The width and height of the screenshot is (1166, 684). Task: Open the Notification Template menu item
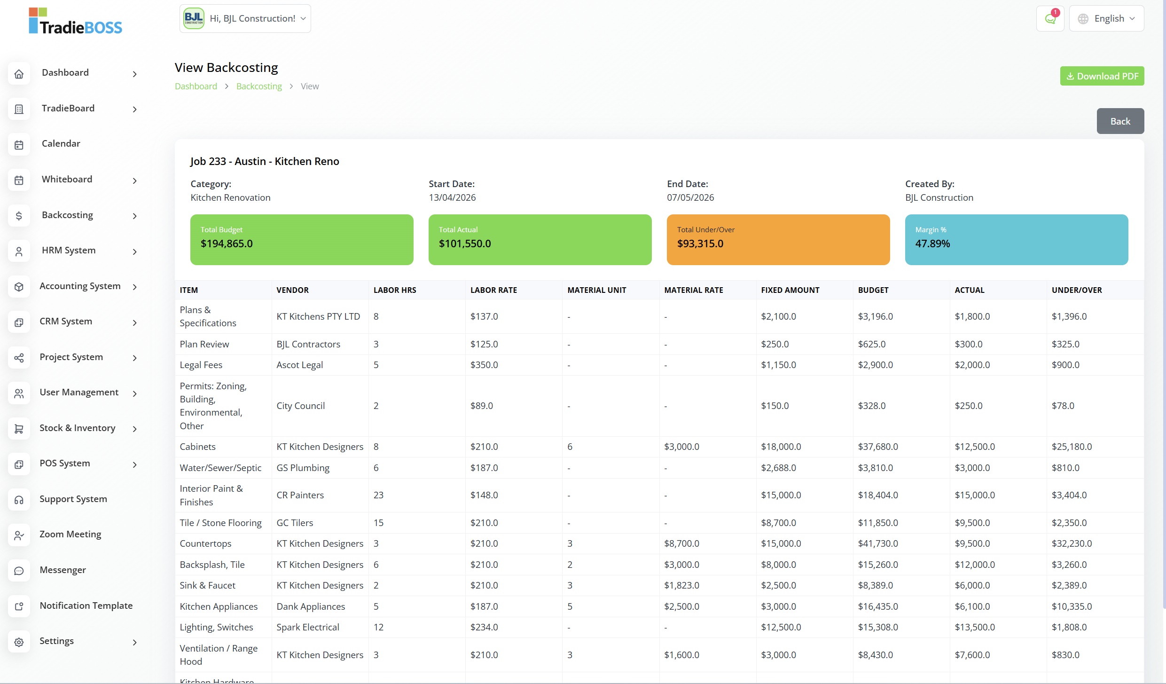click(x=86, y=605)
